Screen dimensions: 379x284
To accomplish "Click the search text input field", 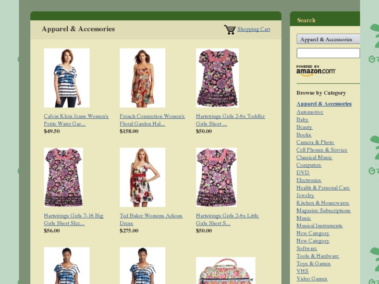I will click(328, 53).
